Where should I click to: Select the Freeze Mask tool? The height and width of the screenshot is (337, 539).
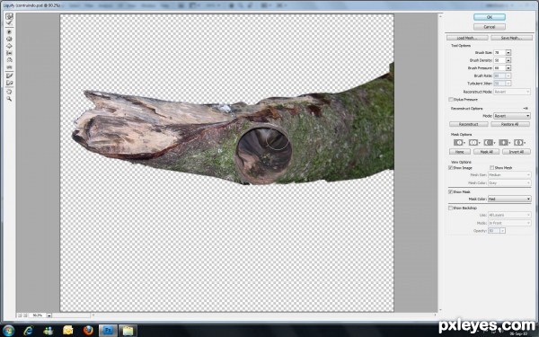tap(9, 75)
